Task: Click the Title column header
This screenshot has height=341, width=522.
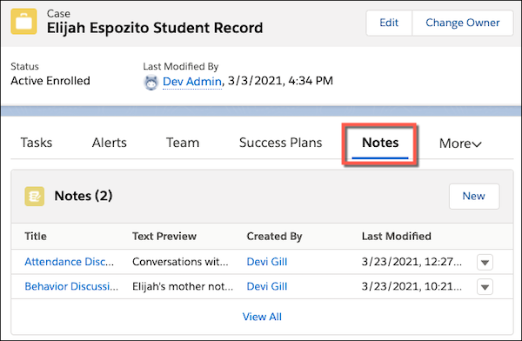Action: (36, 236)
